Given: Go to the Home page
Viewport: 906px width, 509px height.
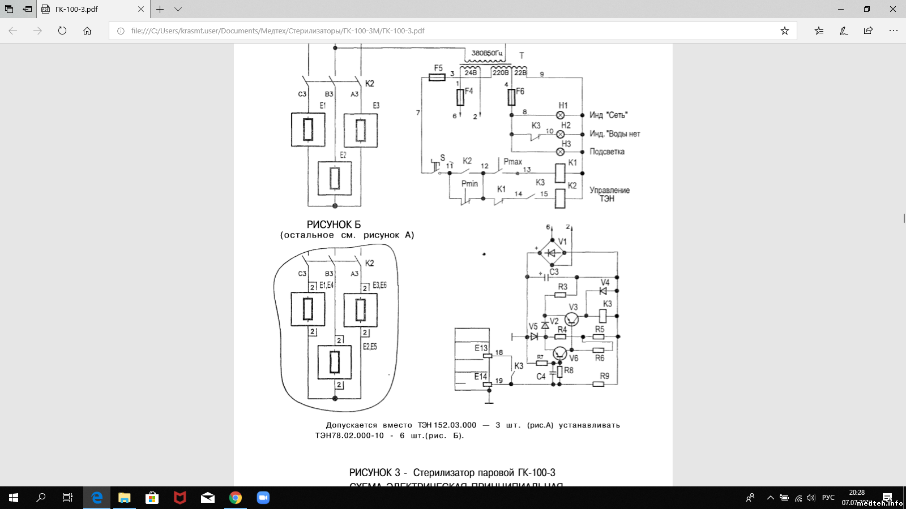Looking at the screenshot, I should (x=87, y=31).
